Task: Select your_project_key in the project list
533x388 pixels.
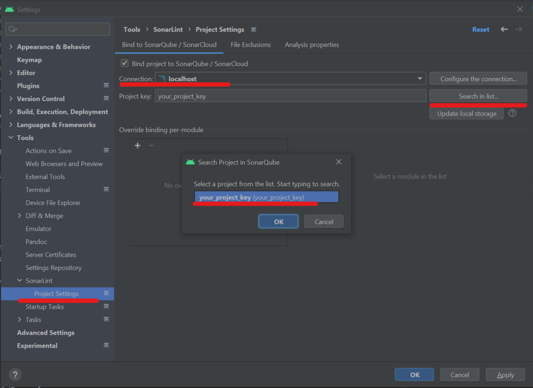Action: (x=266, y=197)
